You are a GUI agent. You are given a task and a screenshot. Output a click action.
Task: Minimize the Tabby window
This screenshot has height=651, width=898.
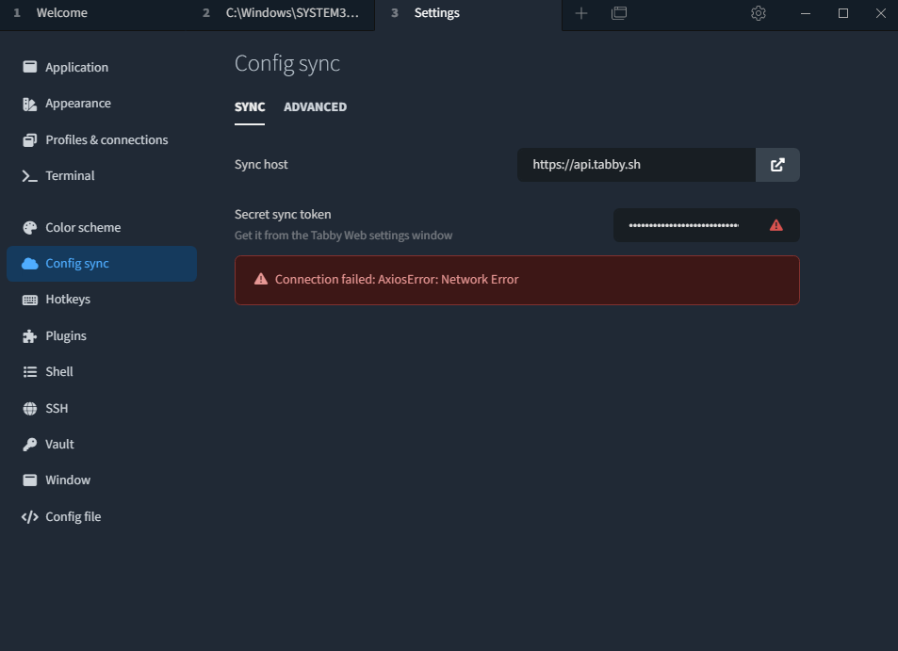tap(806, 13)
